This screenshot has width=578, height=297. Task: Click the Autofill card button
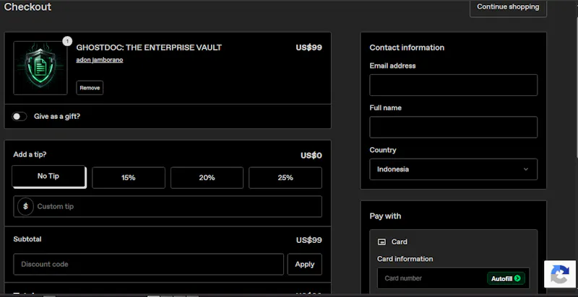506,279
